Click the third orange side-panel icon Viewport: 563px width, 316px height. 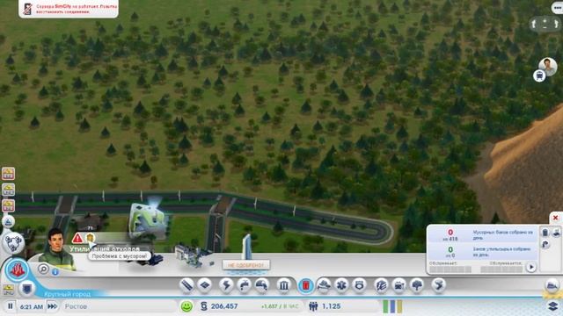[8, 205]
